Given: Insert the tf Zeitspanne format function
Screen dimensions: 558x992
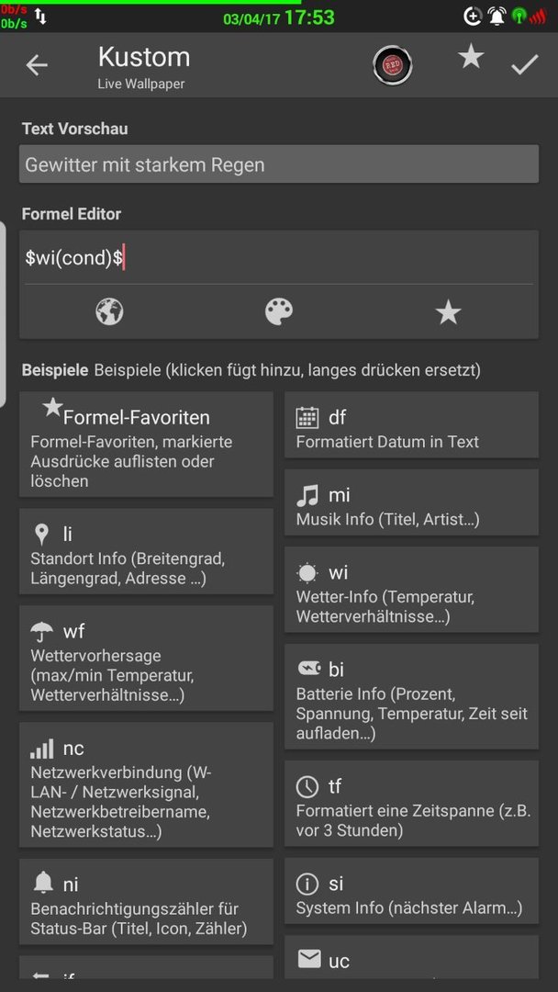Looking at the screenshot, I should [411, 804].
